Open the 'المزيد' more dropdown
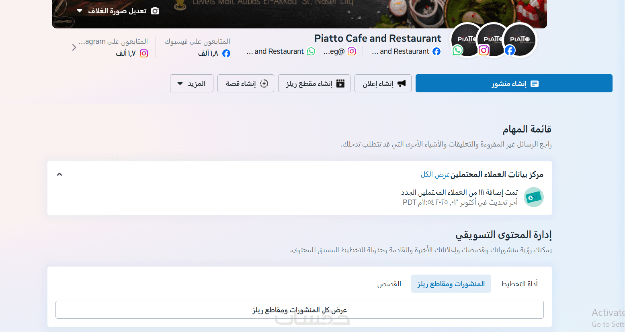The width and height of the screenshot is (625, 332). [x=192, y=84]
